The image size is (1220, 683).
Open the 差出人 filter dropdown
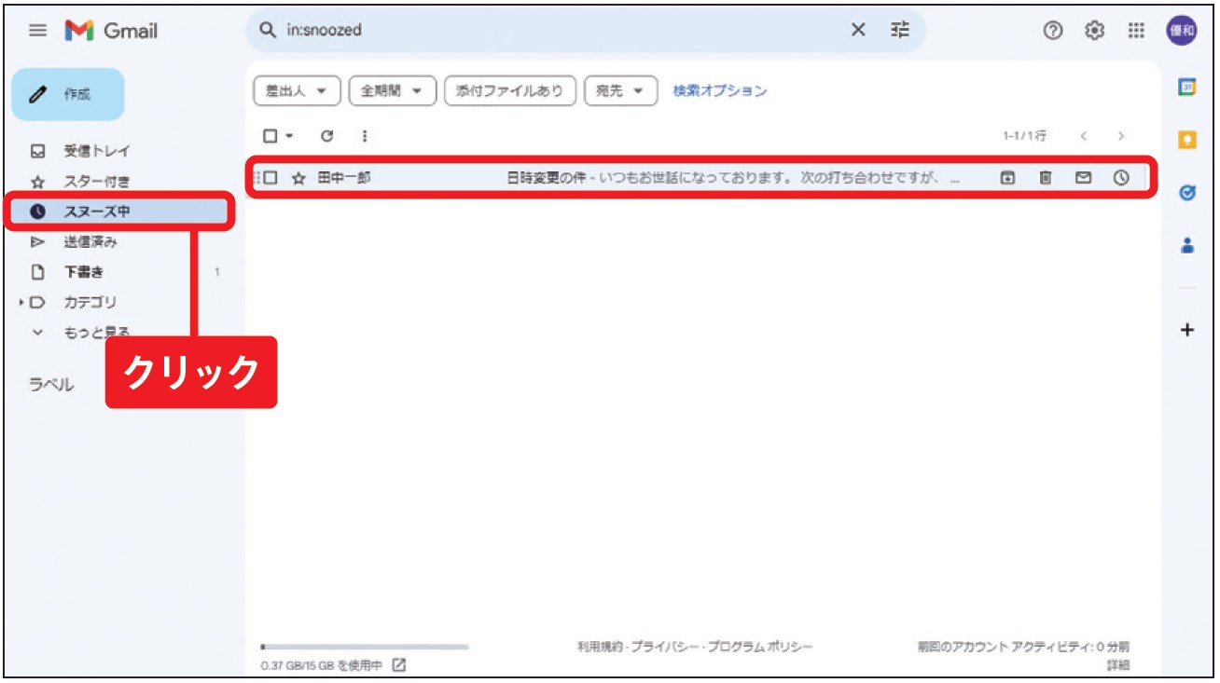297,90
